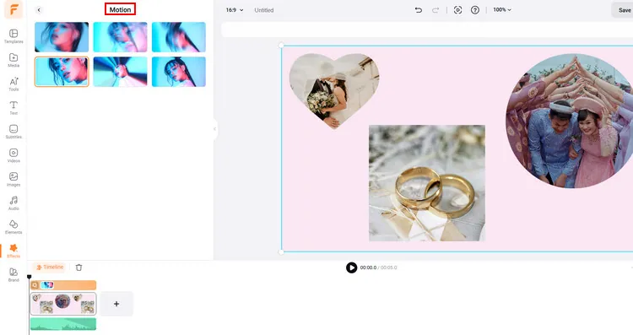Open the Elements sidebar panel
This screenshot has height=335, width=633.
14,227
